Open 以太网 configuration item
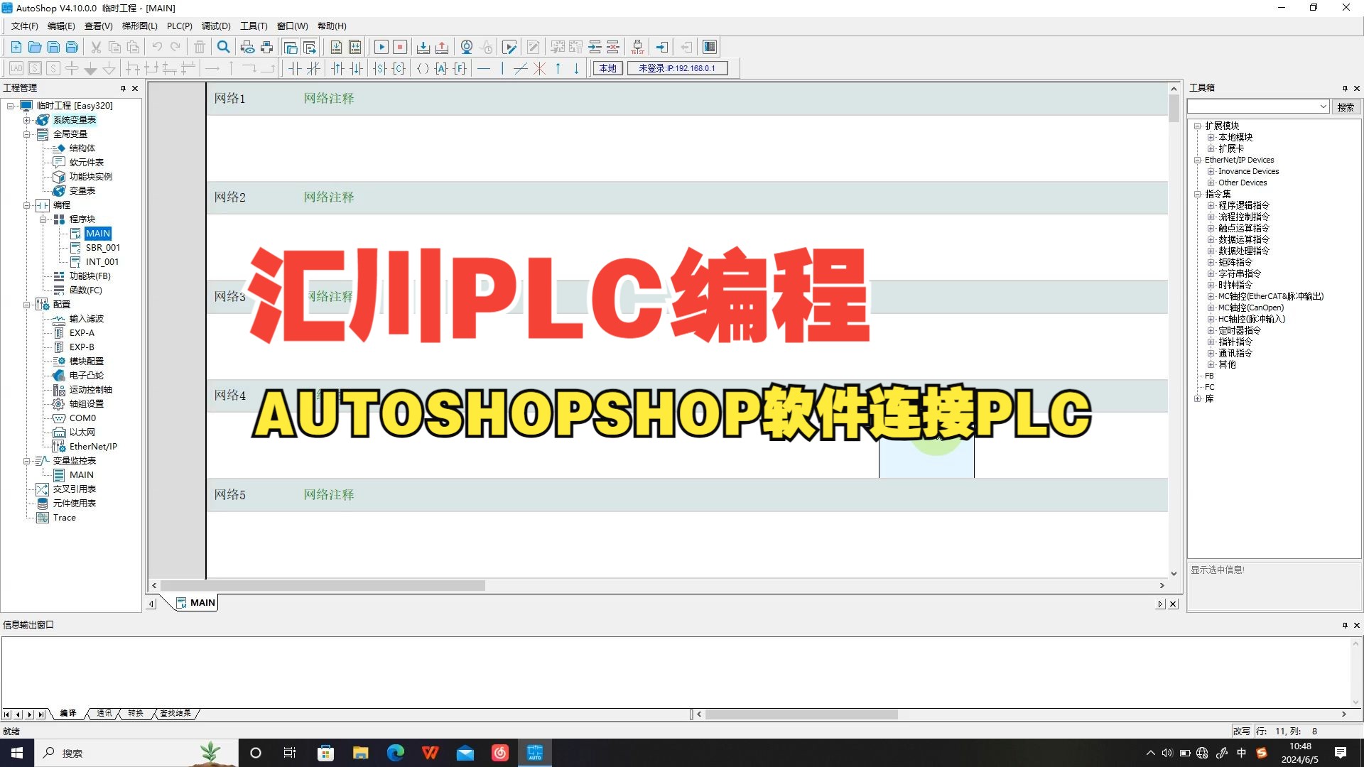Image resolution: width=1364 pixels, height=767 pixels. point(82,433)
